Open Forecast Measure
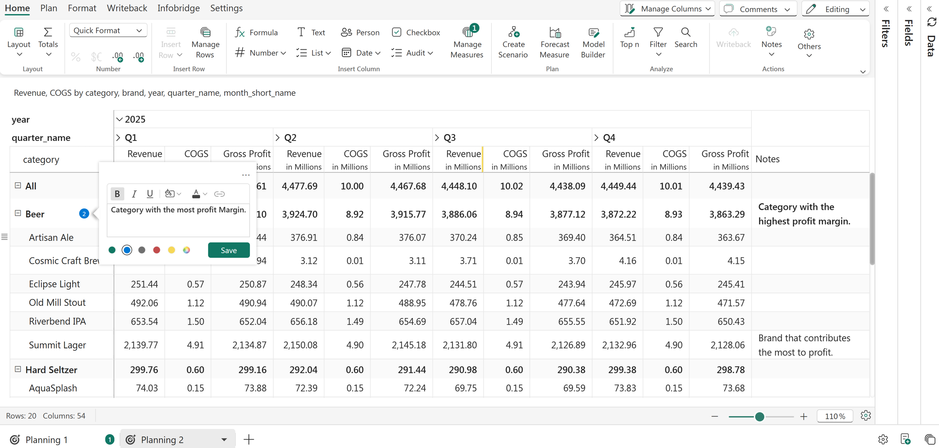 554,42
